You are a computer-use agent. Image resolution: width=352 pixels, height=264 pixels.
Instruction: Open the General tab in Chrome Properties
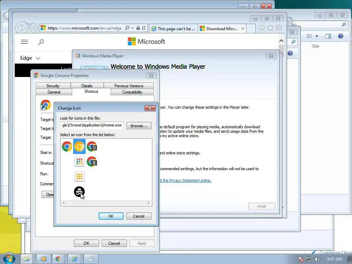pyautogui.click(x=54, y=92)
